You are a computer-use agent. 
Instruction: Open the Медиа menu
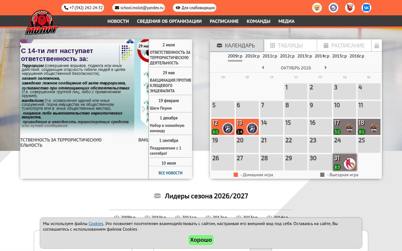click(x=286, y=21)
